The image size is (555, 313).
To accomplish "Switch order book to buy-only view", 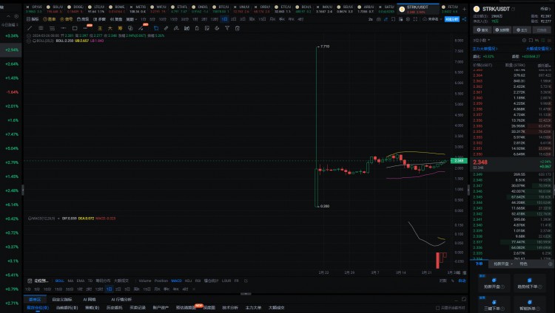I will 544,41.
